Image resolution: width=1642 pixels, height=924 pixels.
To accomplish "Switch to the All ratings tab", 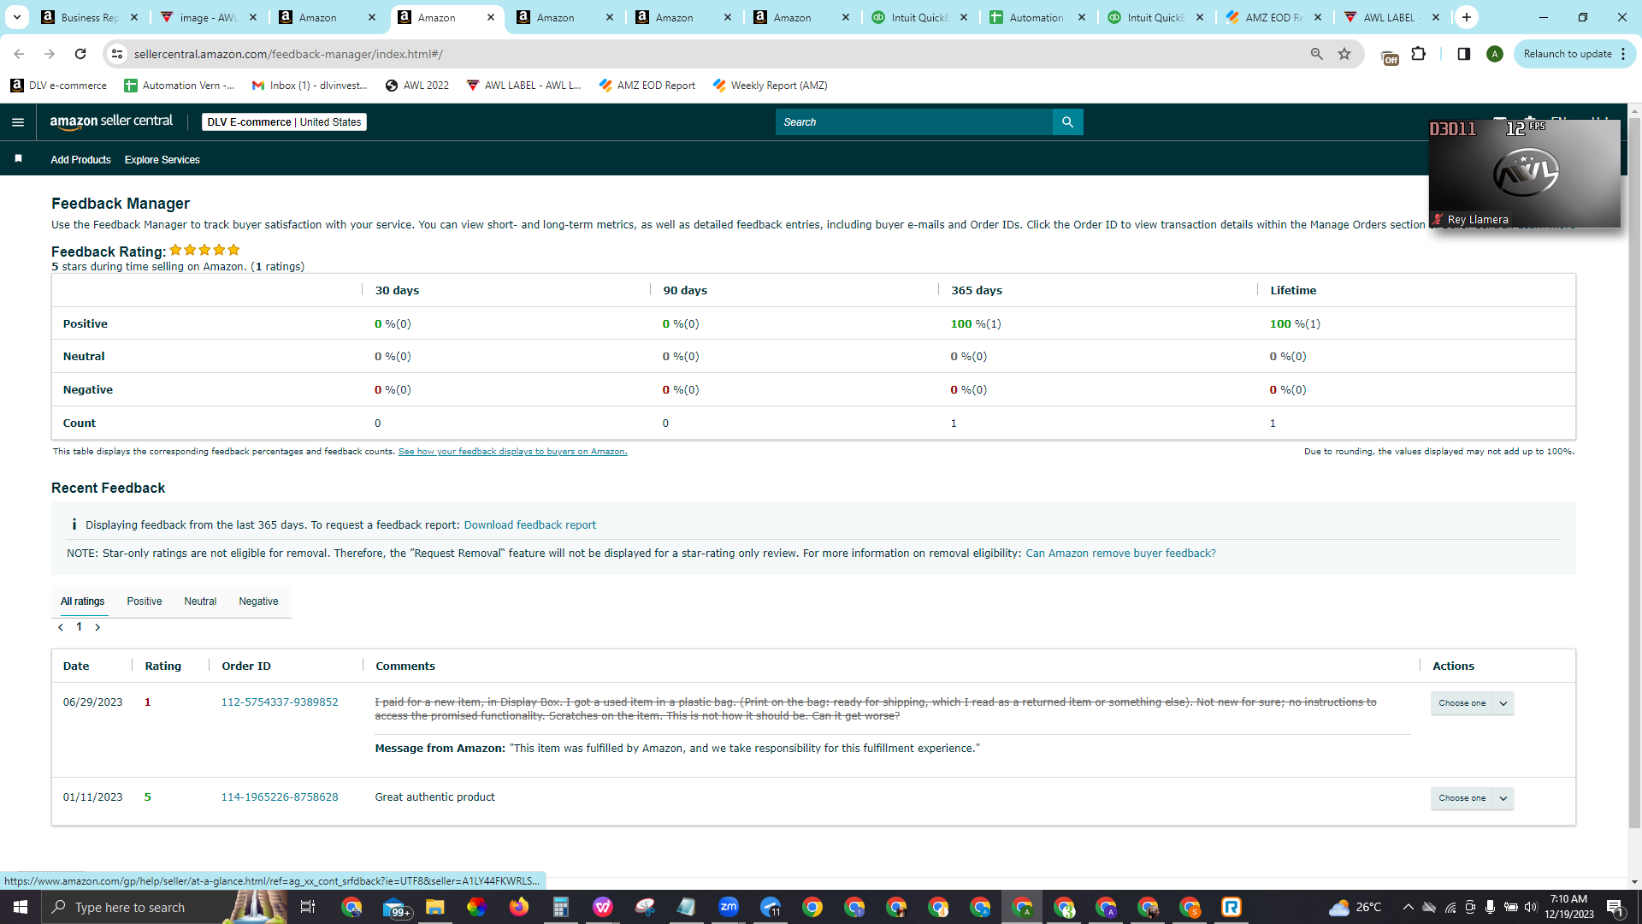I will 83,601.
